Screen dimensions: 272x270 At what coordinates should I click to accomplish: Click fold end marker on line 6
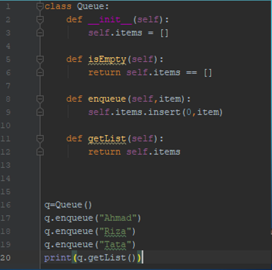[40, 72]
